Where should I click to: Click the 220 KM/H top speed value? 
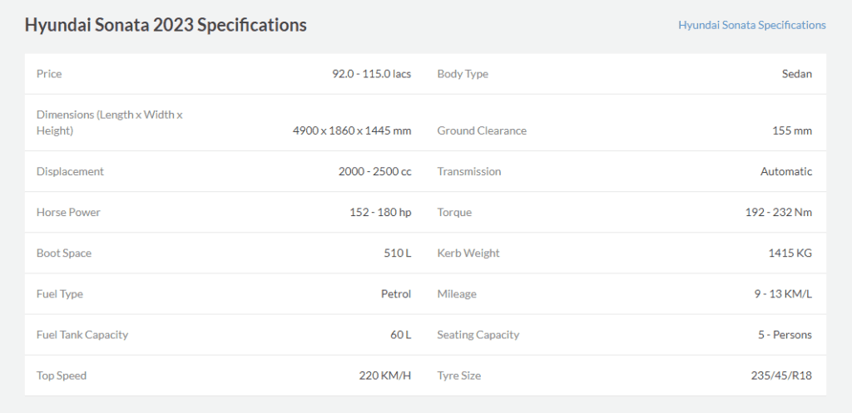point(384,376)
